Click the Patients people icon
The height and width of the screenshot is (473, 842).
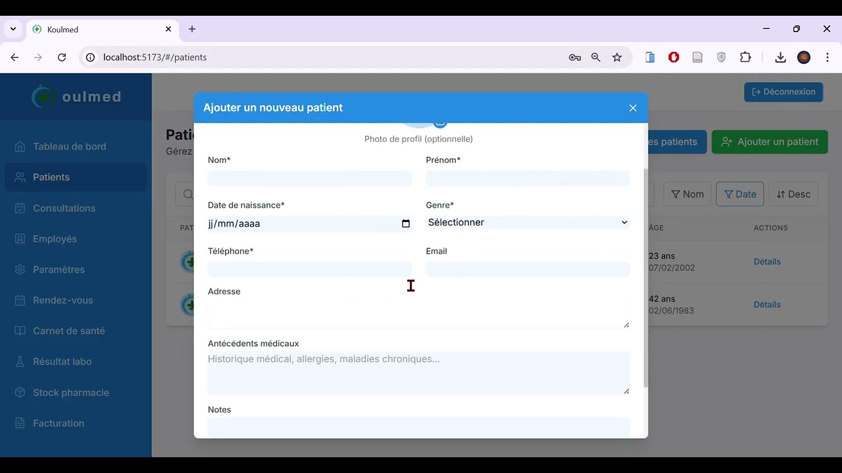pyautogui.click(x=20, y=177)
